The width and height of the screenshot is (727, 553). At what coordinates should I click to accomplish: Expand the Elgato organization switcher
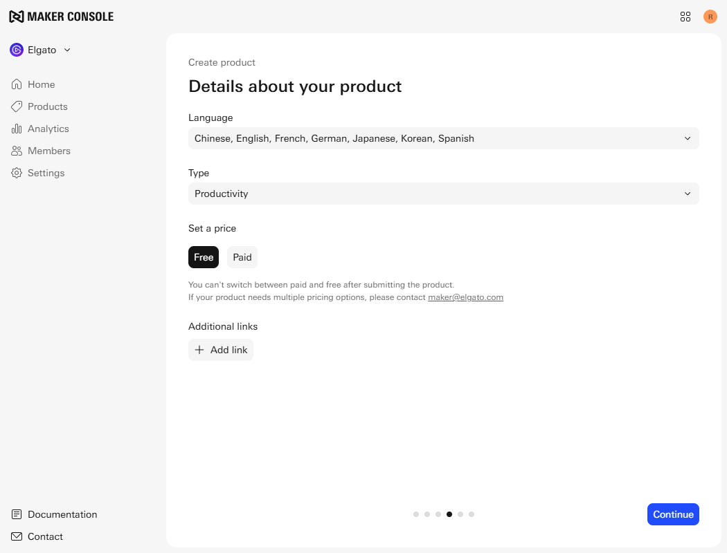[41, 50]
